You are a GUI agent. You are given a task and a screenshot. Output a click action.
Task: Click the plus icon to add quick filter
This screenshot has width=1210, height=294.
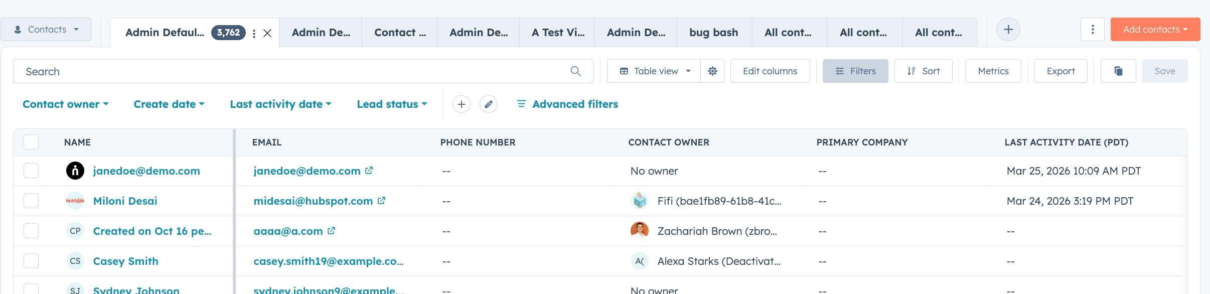tap(461, 104)
